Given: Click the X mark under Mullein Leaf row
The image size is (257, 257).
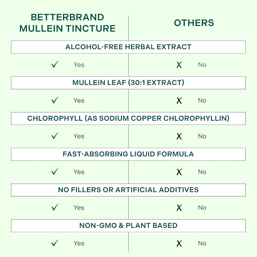Looking at the screenshot, I should [x=179, y=101].
